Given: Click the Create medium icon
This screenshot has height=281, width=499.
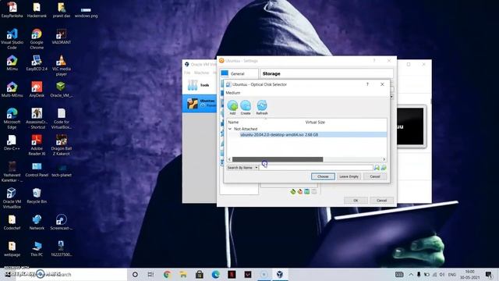Looking at the screenshot, I should tap(246, 108).
